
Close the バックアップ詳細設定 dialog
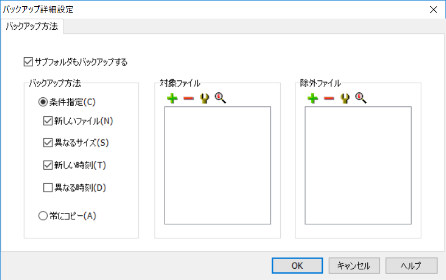(x=434, y=10)
